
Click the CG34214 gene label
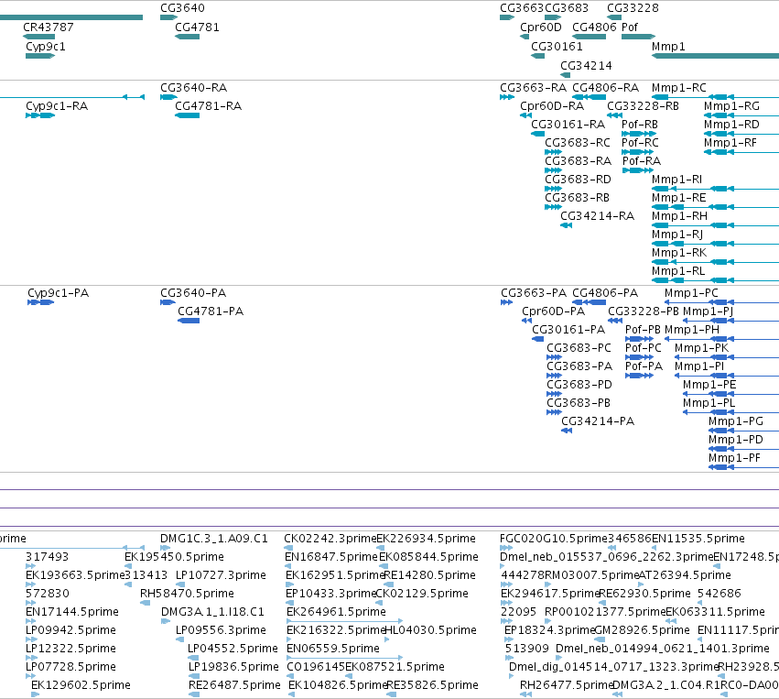pos(586,66)
